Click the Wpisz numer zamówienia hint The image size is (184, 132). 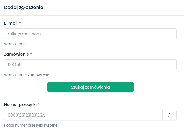click(x=27, y=75)
